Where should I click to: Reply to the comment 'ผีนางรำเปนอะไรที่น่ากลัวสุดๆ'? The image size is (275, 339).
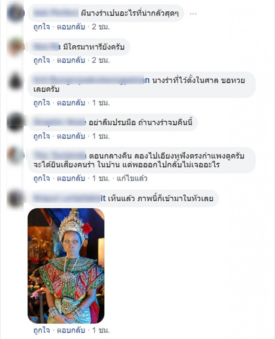pos(71,27)
